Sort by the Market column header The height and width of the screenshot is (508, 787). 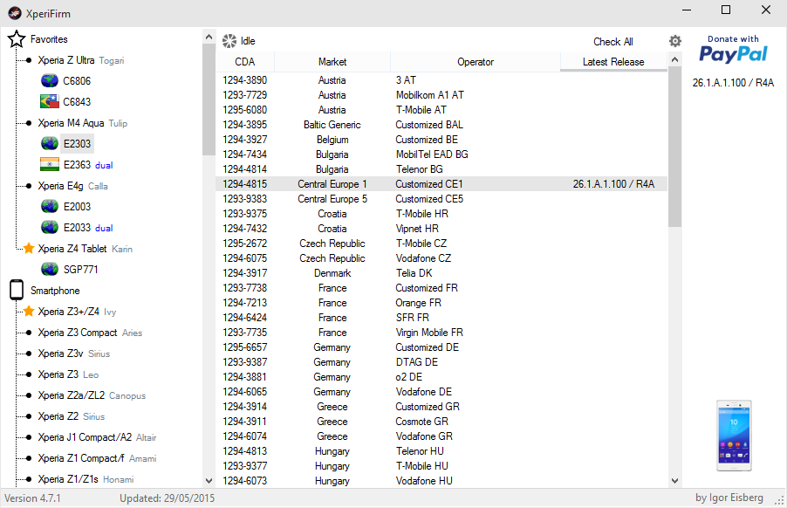click(x=332, y=62)
